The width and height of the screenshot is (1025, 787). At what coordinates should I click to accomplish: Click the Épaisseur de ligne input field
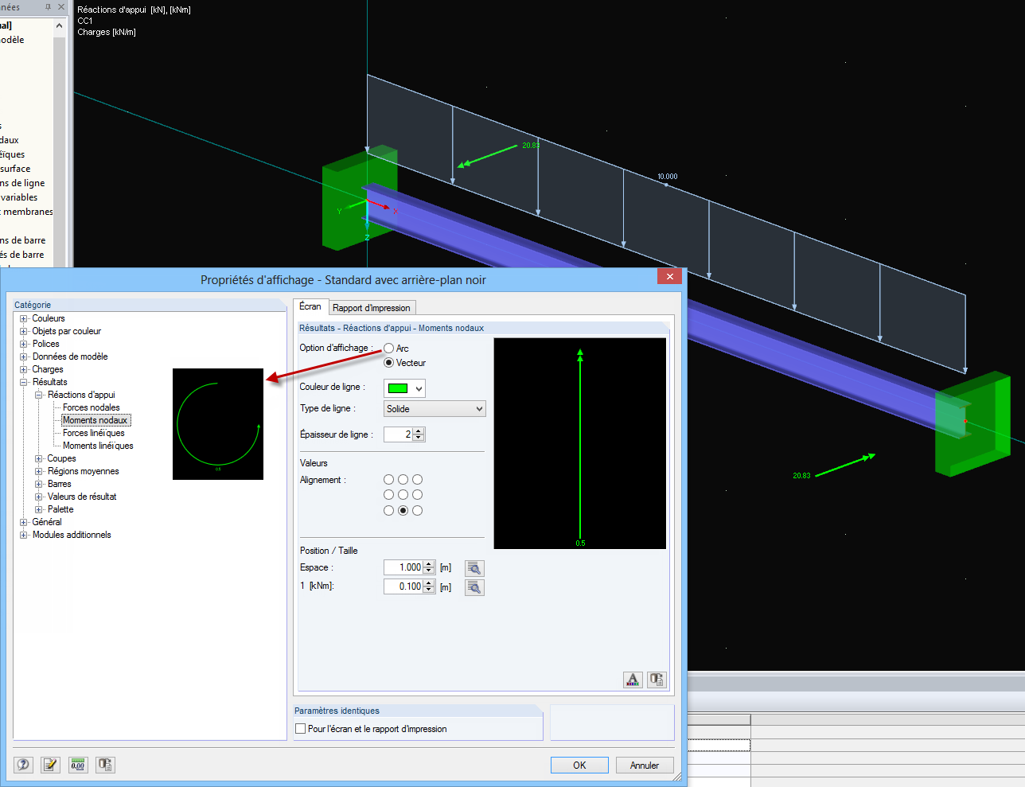[x=399, y=434]
